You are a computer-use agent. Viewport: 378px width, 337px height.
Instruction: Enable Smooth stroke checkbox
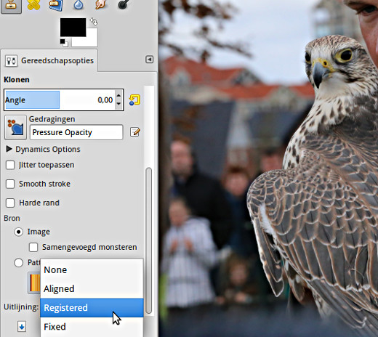10,184
